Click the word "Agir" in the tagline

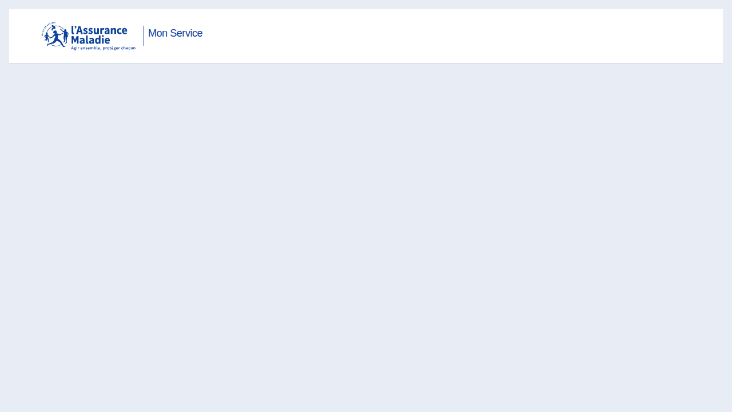pyautogui.click(x=75, y=48)
